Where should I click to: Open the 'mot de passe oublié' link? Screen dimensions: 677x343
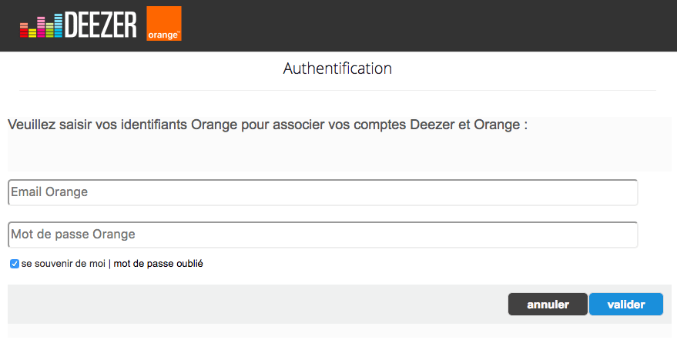pos(158,264)
